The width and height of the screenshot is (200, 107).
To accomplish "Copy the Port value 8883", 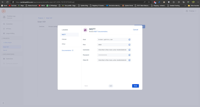I will (129, 45).
